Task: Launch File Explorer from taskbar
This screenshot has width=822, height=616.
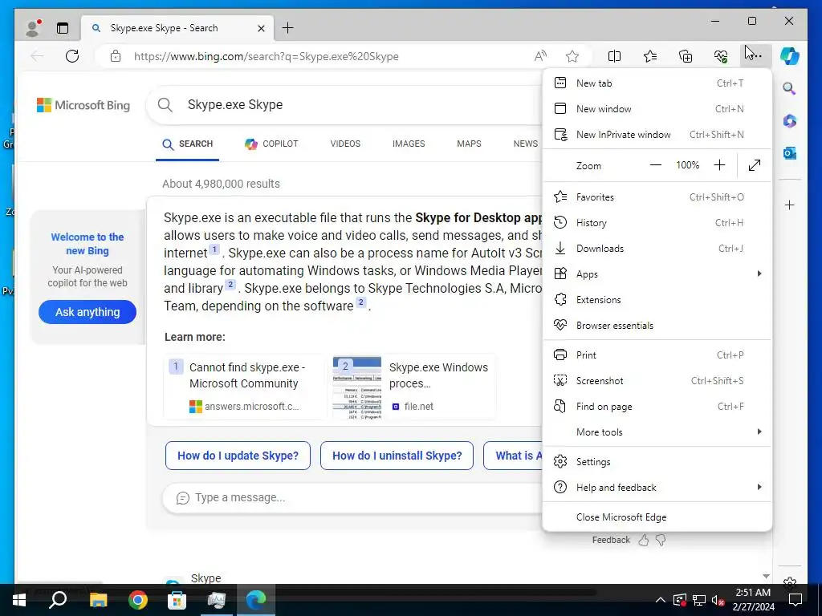Action: pyautogui.click(x=98, y=600)
